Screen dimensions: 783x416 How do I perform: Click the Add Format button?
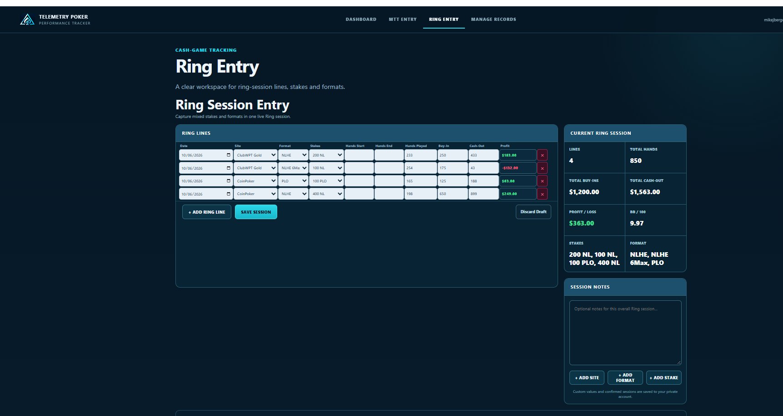pyautogui.click(x=625, y=377)
